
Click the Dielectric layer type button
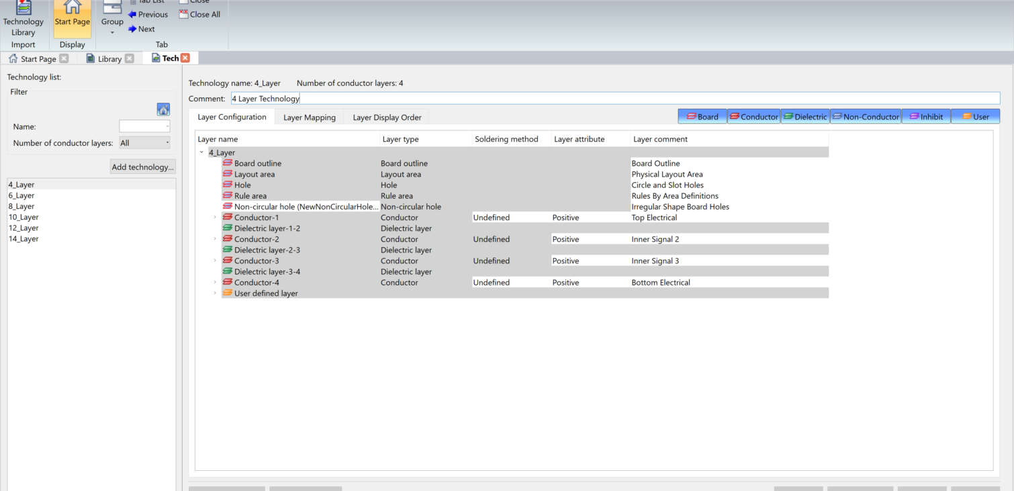(x=805, y=116)
